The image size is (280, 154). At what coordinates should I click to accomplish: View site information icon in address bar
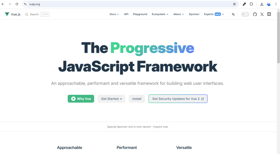coord(25,4)
